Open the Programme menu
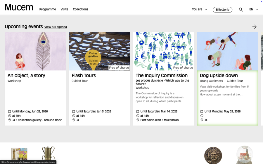This screenshot has height=164, width=263. [48, 9]
